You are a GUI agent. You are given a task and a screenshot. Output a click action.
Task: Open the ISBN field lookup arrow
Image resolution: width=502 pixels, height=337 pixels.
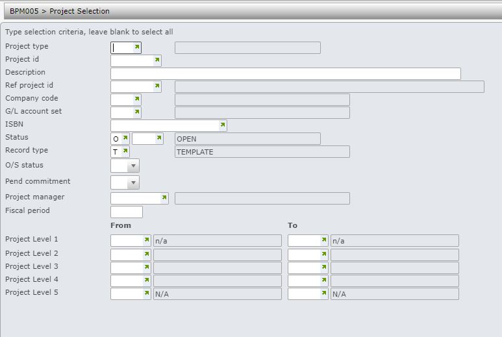point(222,125)
